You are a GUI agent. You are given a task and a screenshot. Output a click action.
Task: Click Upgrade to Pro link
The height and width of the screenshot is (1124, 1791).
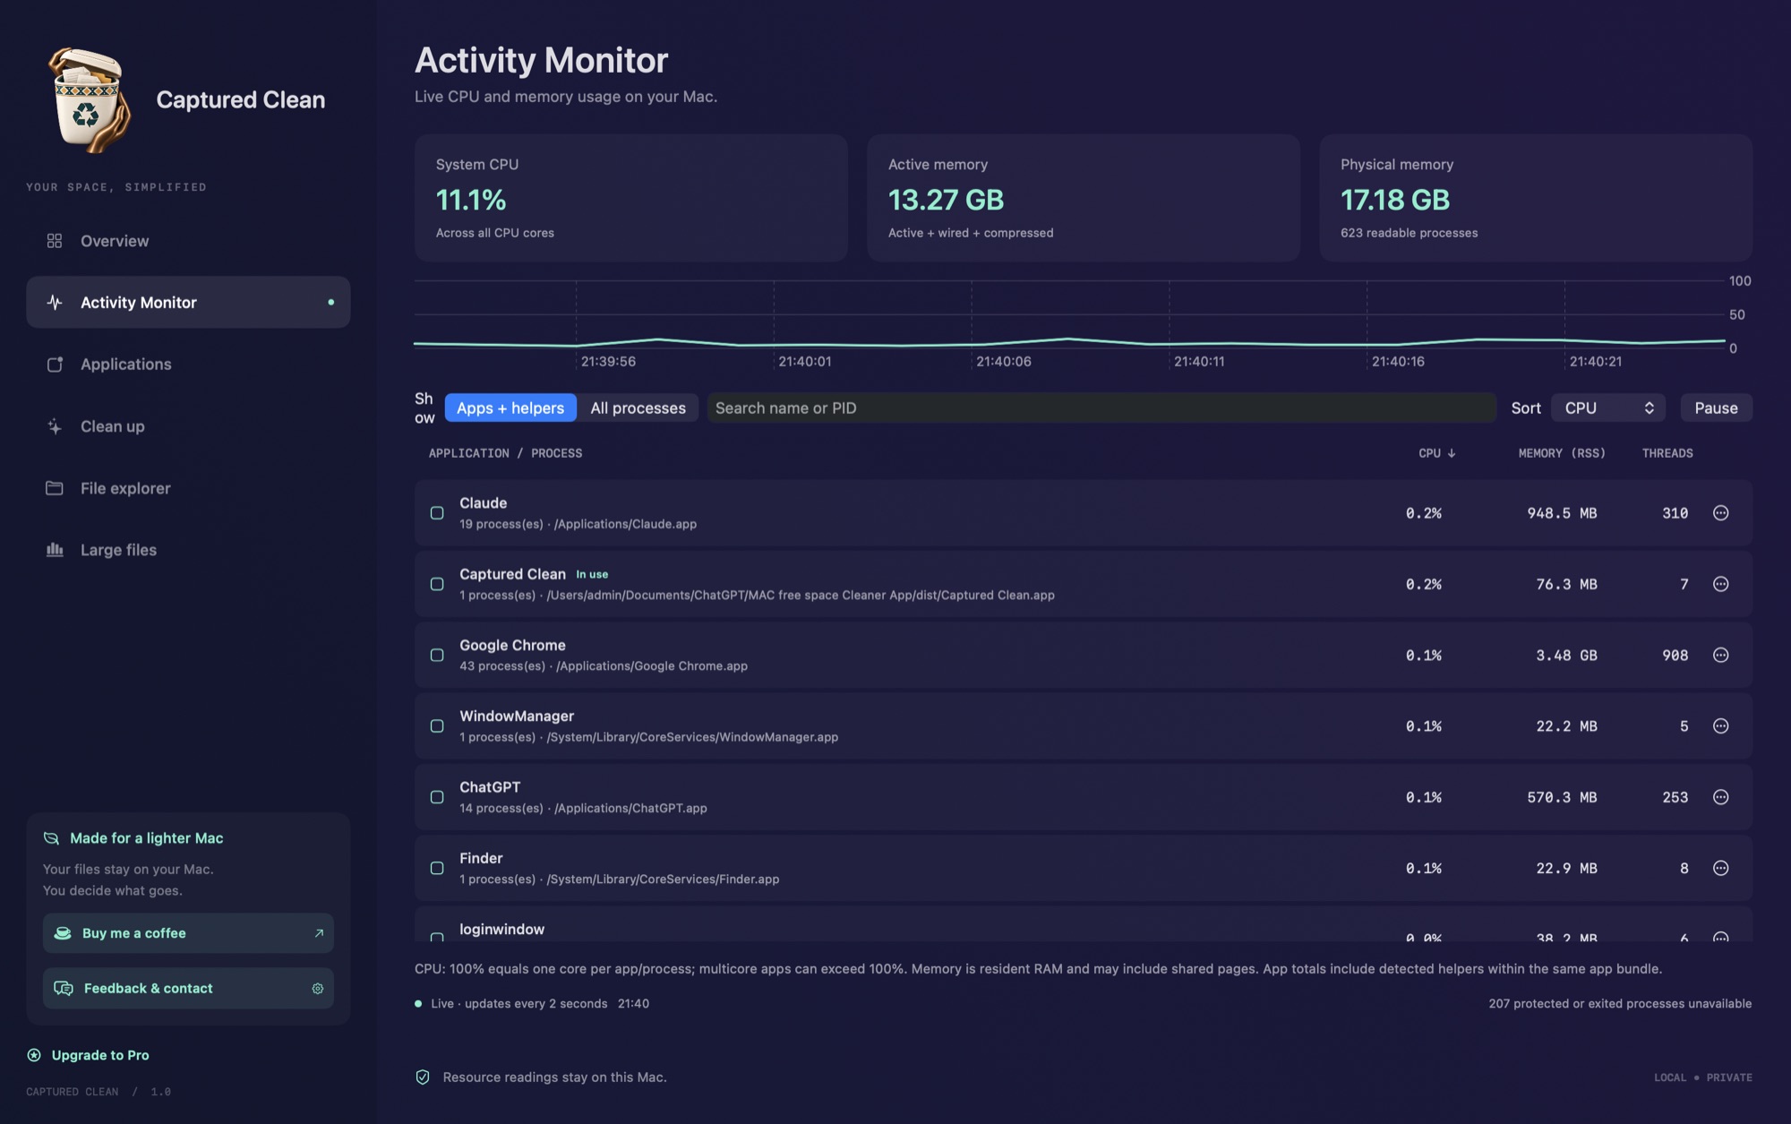click(x=88, y=1055)
